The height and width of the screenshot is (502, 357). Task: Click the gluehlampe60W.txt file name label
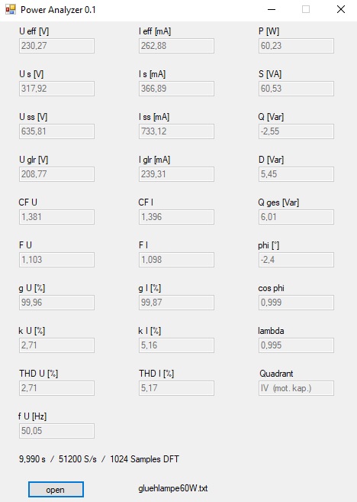173,488
